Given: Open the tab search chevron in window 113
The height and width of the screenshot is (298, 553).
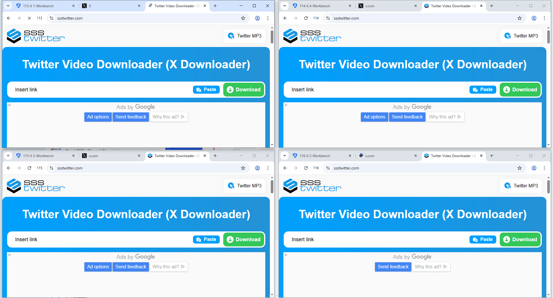Looking at the screenshot, I should click(x=8, y=6).
